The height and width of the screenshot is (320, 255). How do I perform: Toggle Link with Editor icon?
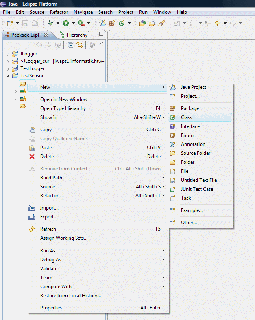(x=80, y=45)
